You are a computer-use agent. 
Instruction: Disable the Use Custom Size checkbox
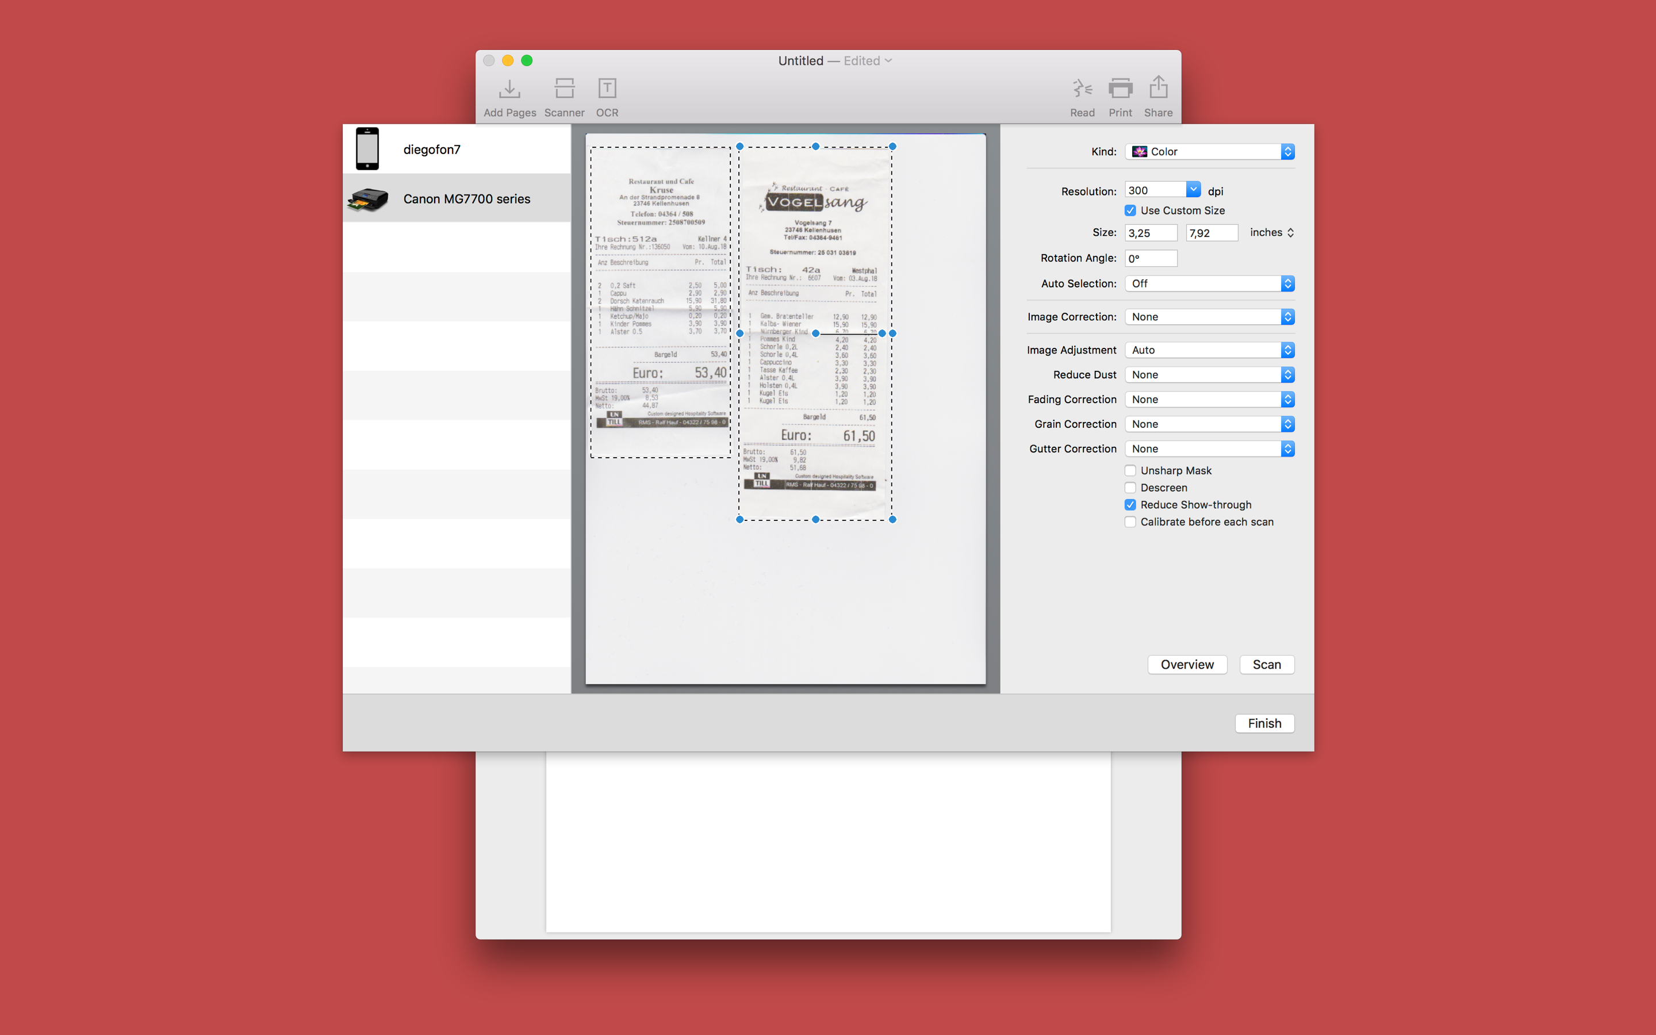[1130, 211]
